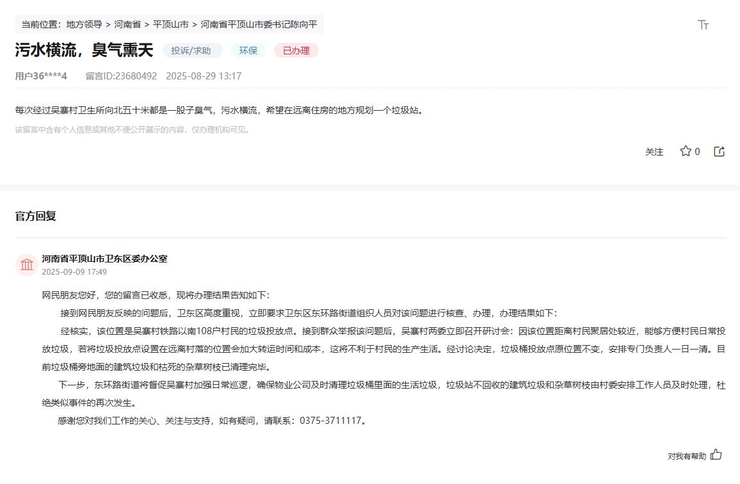Click the Tt font size icon
The height and width of the screenshot is (484, 740).
click(x=703, y=24)
